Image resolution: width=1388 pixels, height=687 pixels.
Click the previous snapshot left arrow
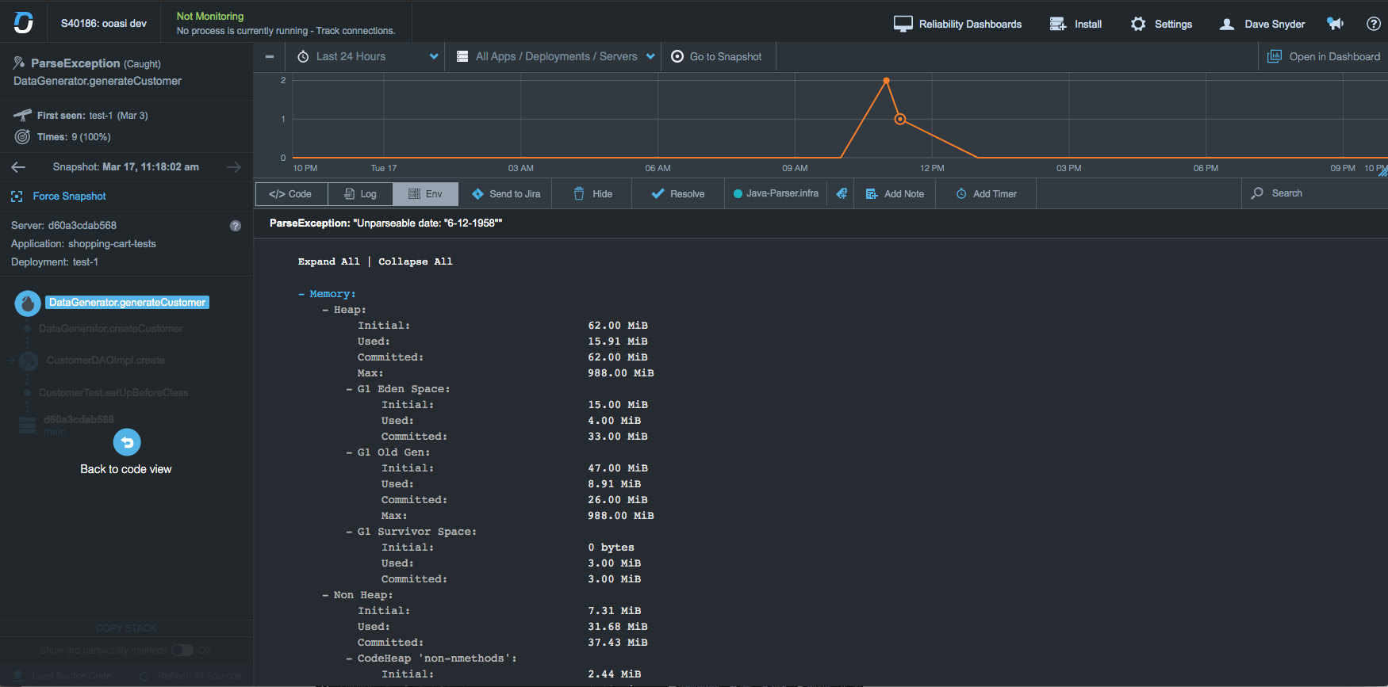(19, 167)
